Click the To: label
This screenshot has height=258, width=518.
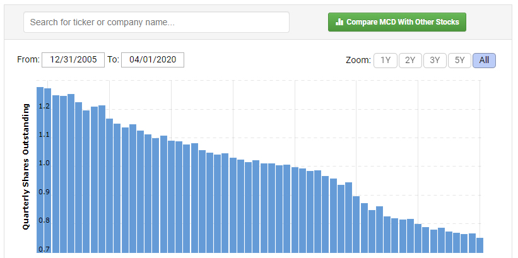(113, 60)
